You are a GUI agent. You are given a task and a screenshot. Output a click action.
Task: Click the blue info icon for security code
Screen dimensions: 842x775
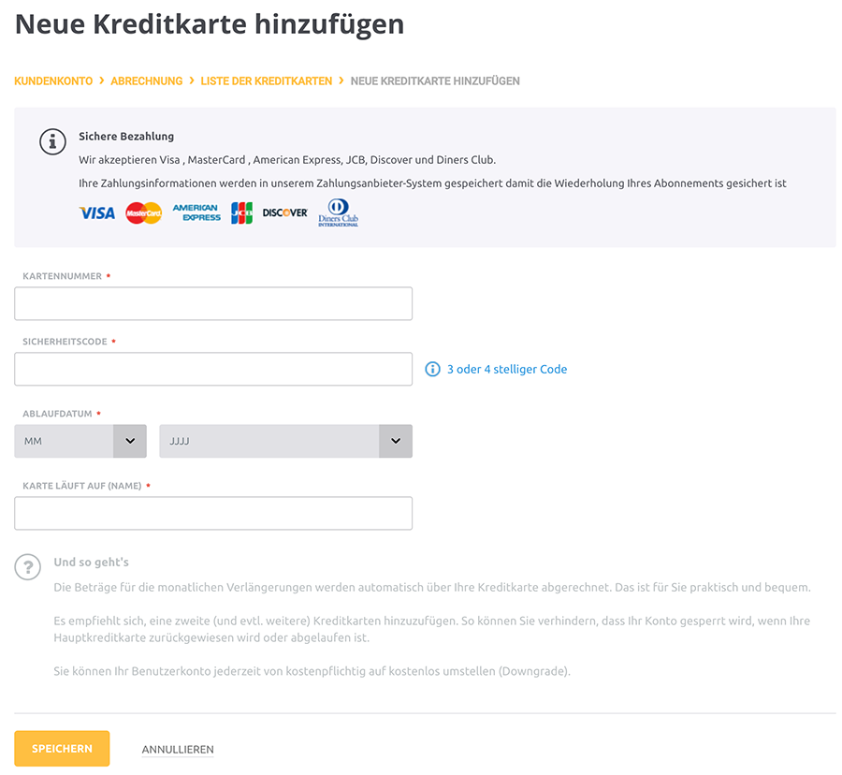(x=432, y=369)
